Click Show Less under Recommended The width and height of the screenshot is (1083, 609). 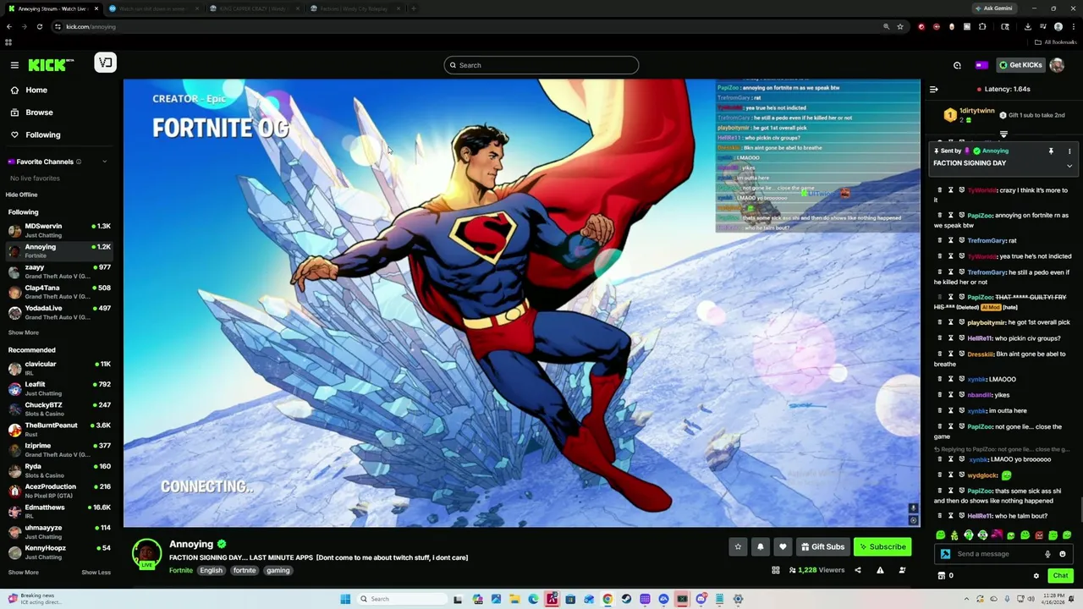pyautogui.click(x=96, y=572)
